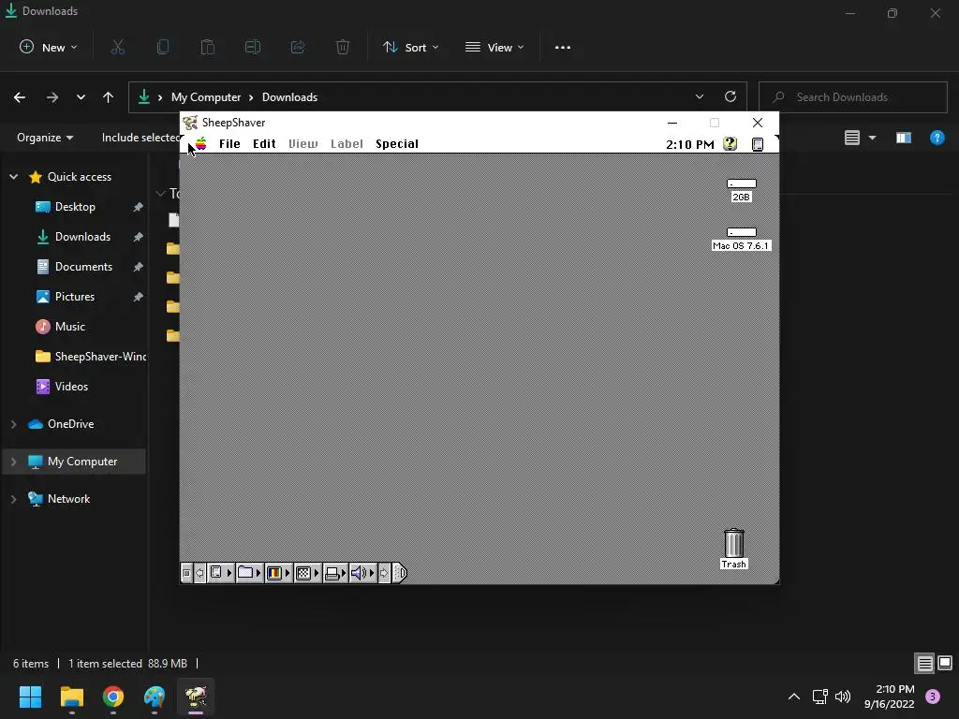Open the monitor color depth Control Strip module
This screenshot has width=959, height=719.
pos(278,573)
